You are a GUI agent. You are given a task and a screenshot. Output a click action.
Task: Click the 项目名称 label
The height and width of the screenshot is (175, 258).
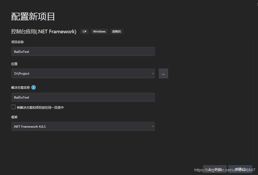[x=17, y=42]
